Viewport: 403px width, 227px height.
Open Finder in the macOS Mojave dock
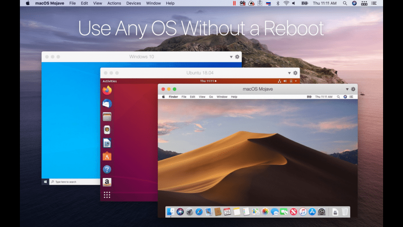pos(170,212)
